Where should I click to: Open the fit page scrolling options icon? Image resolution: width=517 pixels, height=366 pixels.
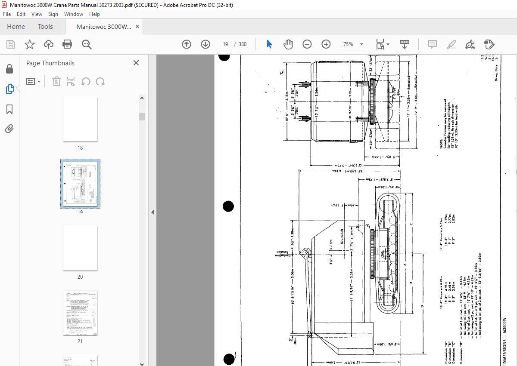(382, 44)
